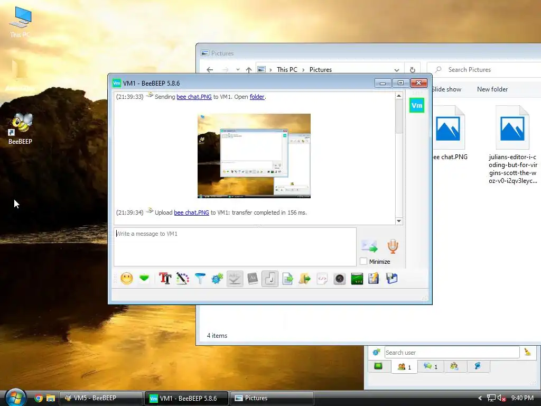Open the first bee chat.PNG link

pyautogui.click(x=194, y=97)
